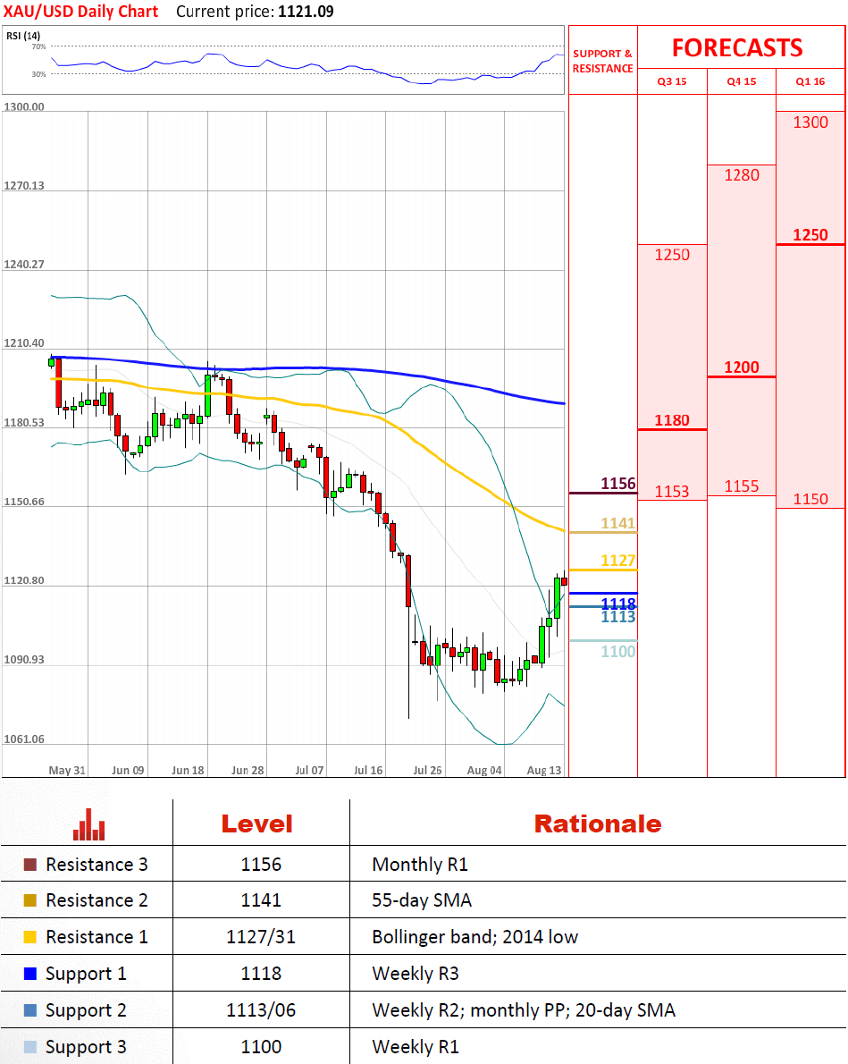Click the current price 1121.09
848x1064 pixels.
click(306, 12)
